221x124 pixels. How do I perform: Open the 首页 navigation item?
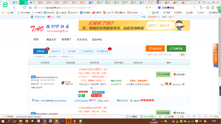click(x=36, y=39)
